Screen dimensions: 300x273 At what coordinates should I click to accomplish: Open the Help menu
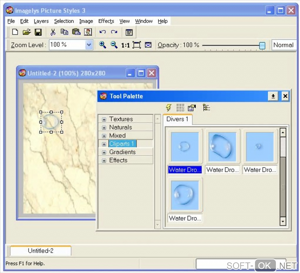pyautogui.click(x=163, y=21)
